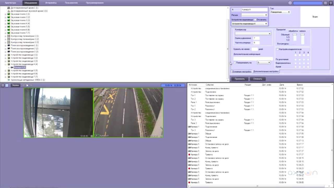Image resolution: width=334 pixels, height=188 pixels.
Task: Toggle the Отключить checkbox
Action: [x=255, y=20]
